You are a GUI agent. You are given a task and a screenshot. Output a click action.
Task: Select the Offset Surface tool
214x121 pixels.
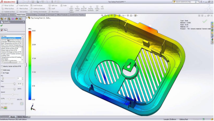pyautogui.click(x=8, y=8)
